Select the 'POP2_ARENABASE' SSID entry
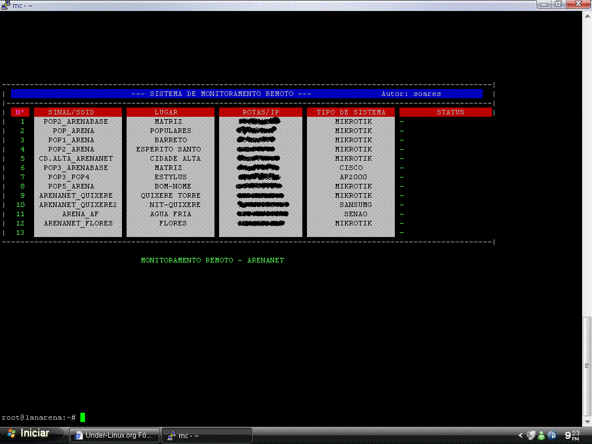Viewport: 592px width, 444px height. coord(76,121)
